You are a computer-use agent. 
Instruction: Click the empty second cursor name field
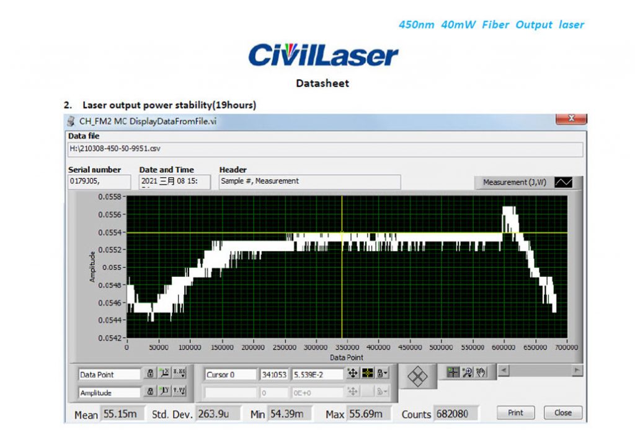click(231, 392)
